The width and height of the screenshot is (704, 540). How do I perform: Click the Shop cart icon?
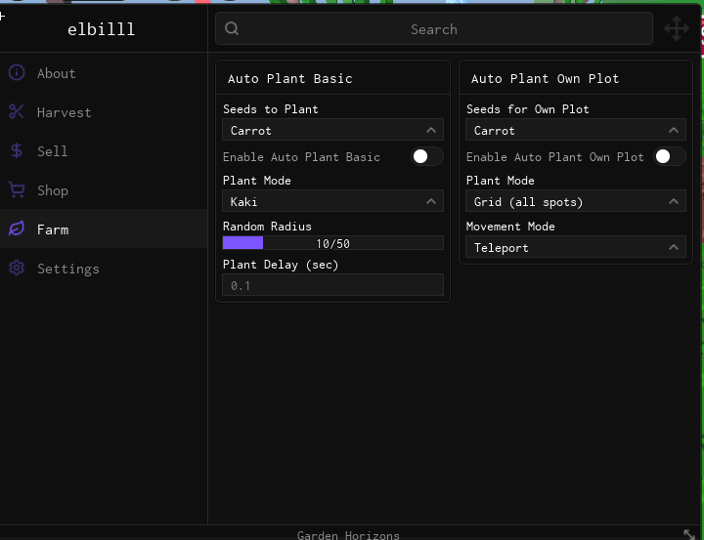click(x=17, y=189)
